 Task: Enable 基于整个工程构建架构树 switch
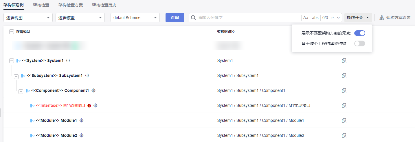(x=360, y=43)
